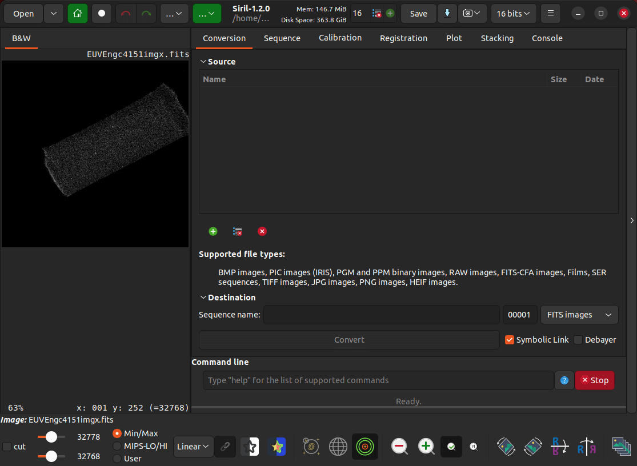Click the Save button

pos(418,13)
